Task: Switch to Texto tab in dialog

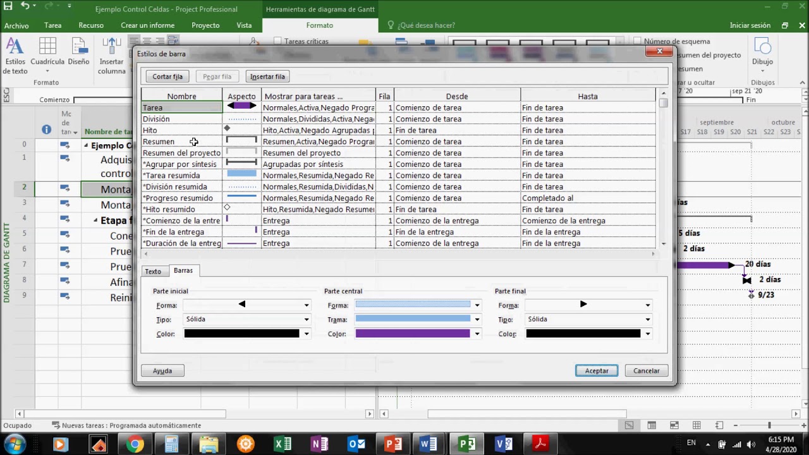Action: tap(153, 271)
